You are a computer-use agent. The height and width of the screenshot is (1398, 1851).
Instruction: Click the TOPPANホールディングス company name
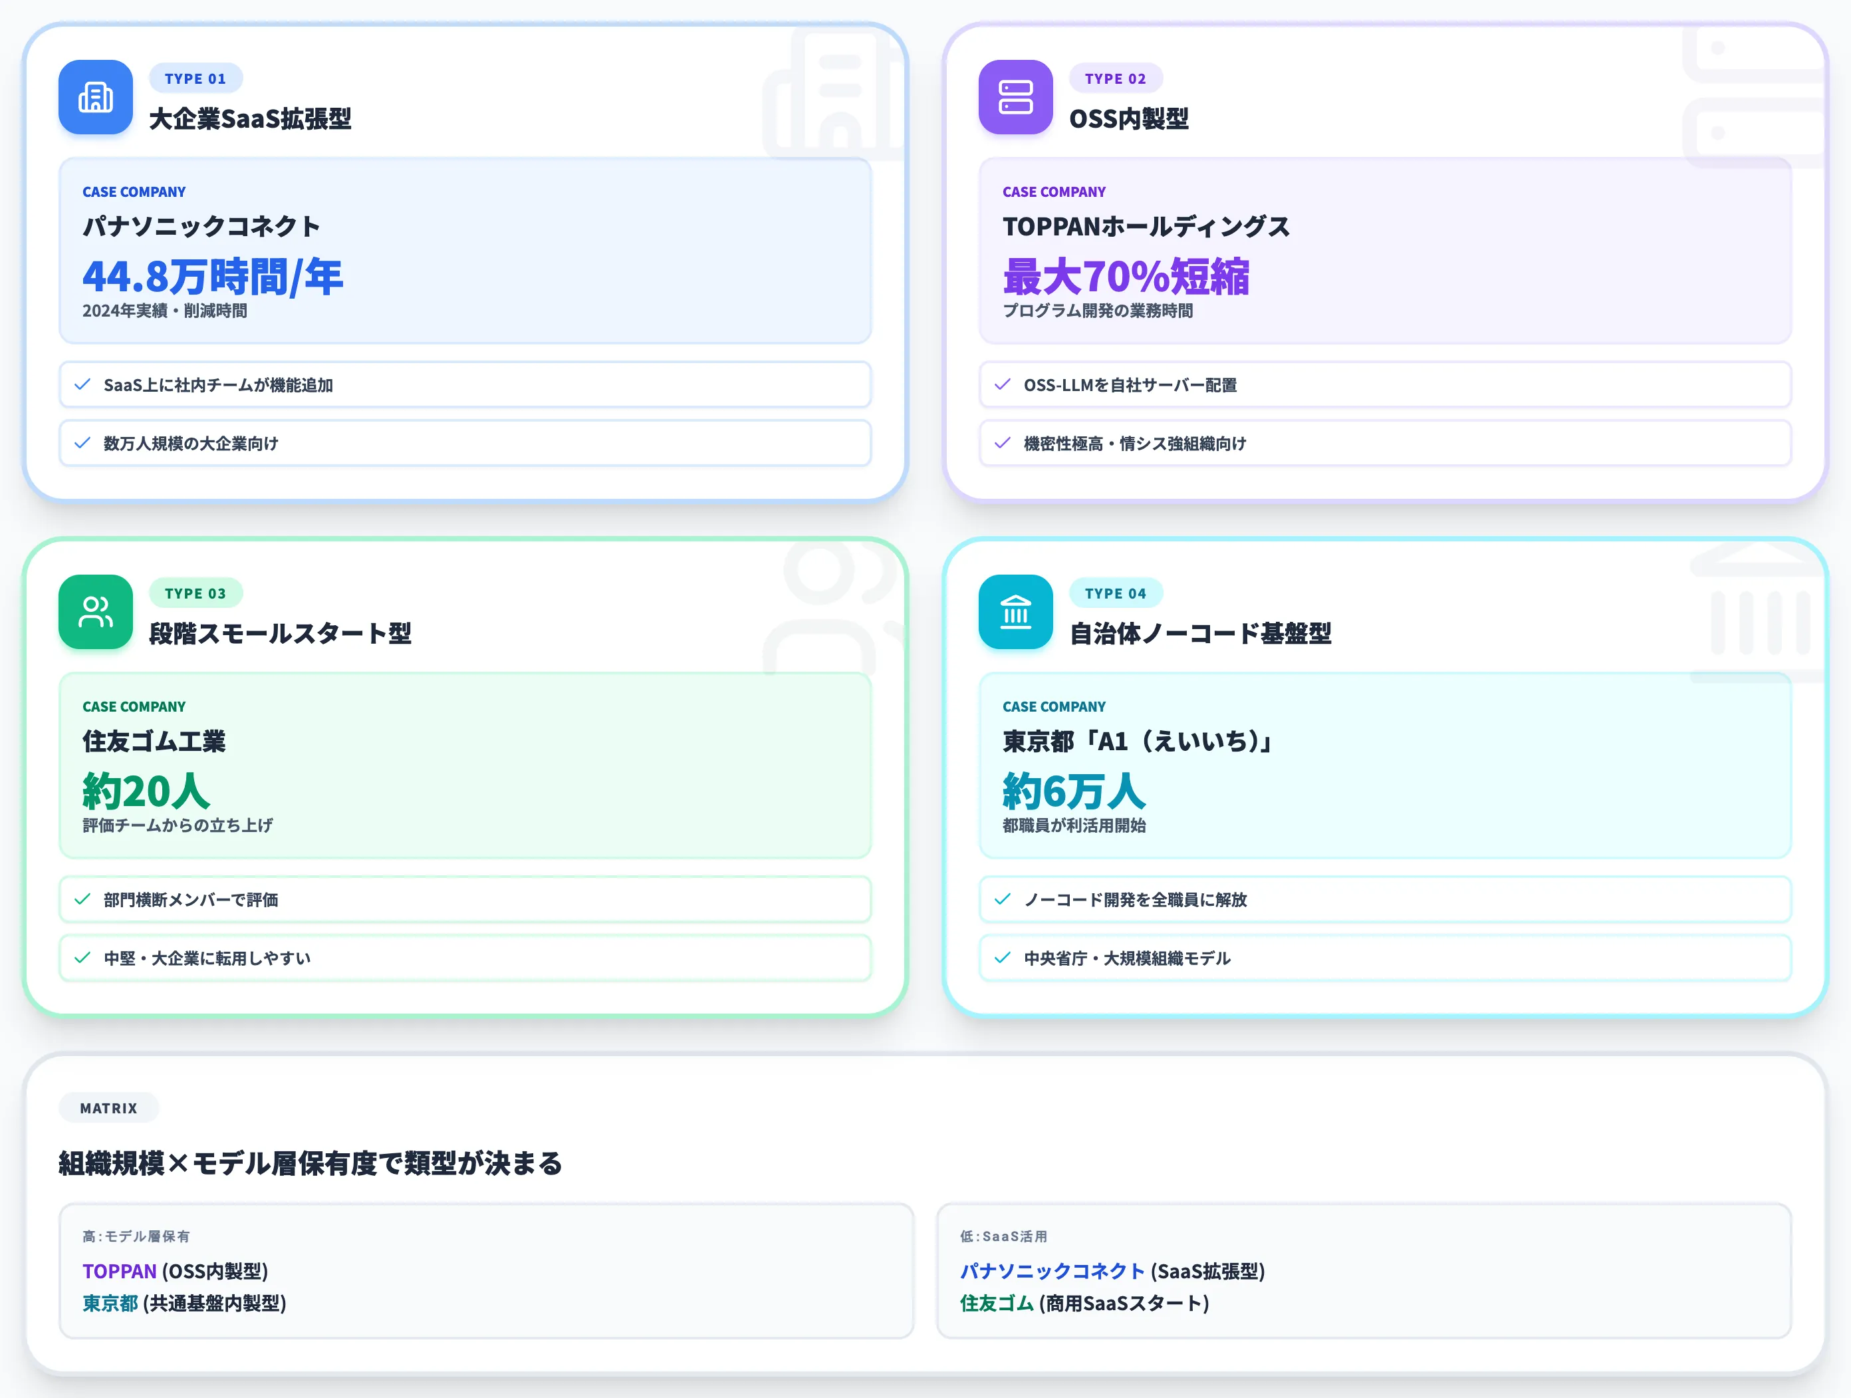click(1146, 226)
